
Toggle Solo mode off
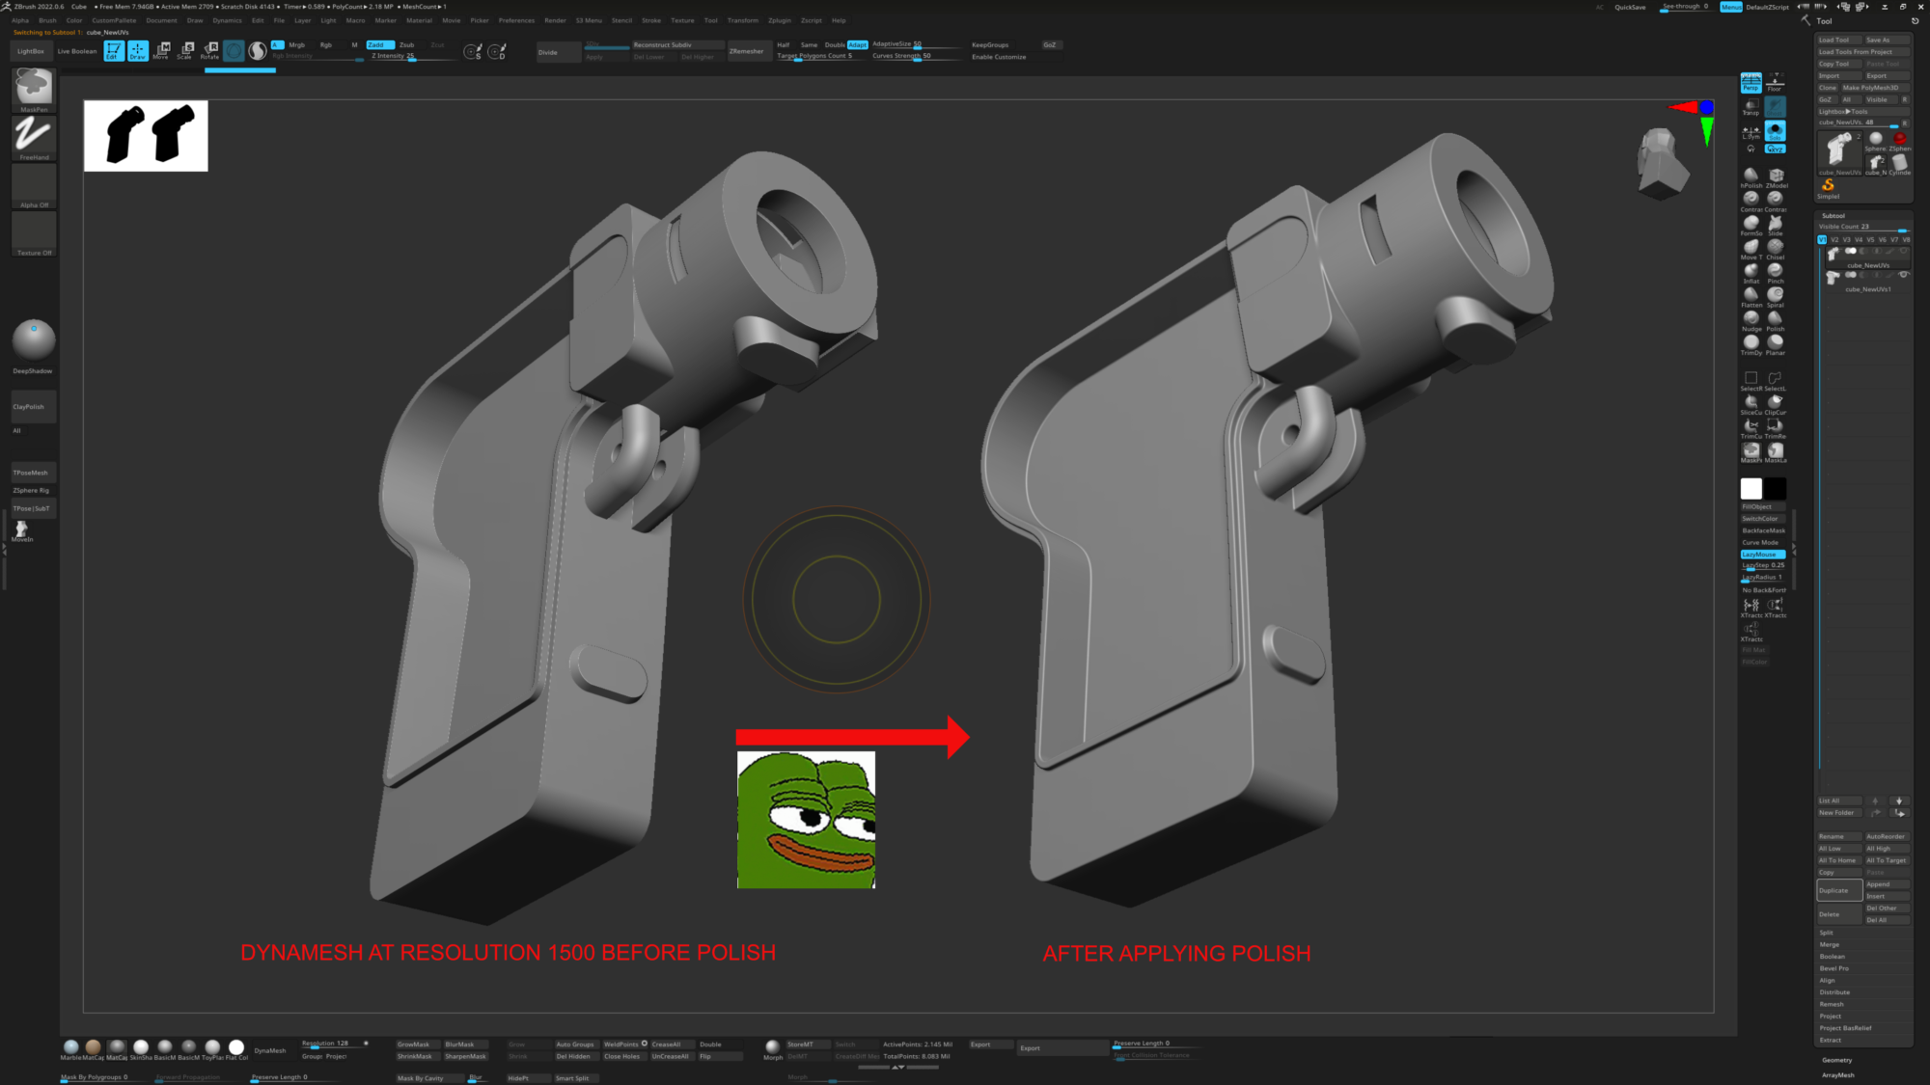(1775, 130)
